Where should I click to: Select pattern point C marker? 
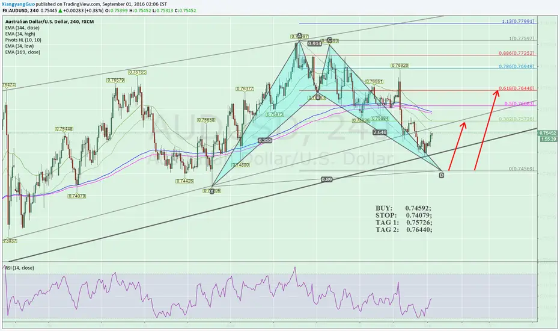[x=329, y=40]
